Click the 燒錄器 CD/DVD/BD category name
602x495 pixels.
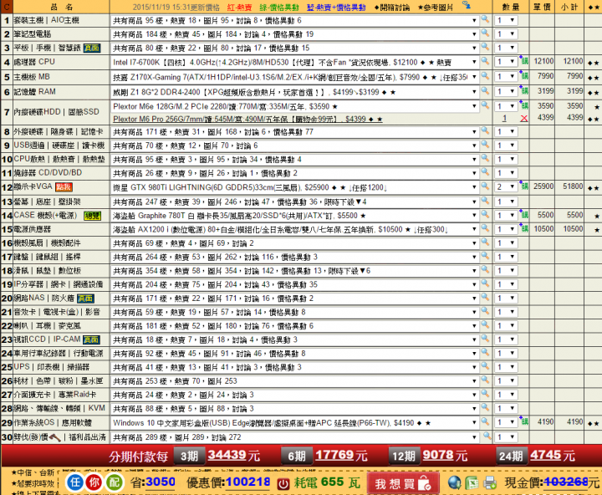[48, 173]
